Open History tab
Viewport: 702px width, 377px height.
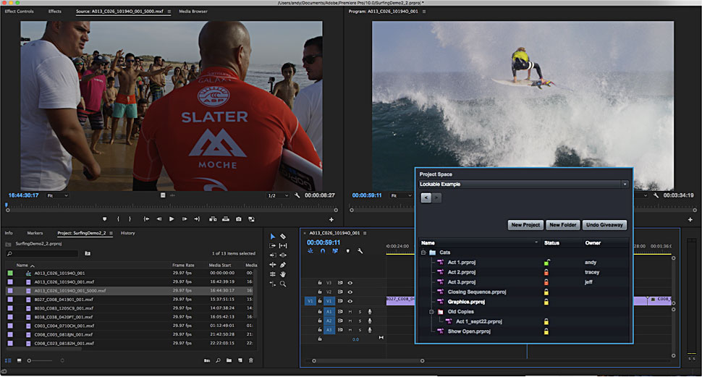point(127,233)
